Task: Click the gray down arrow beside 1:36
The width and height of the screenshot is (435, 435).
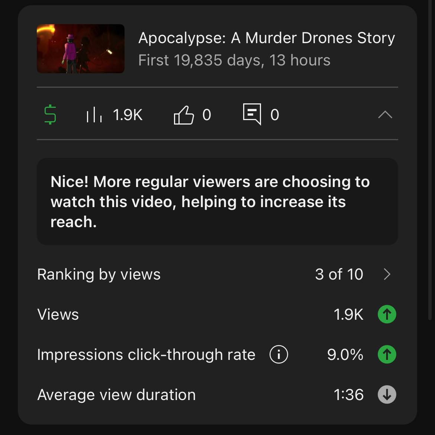Action: pos(387,394)
